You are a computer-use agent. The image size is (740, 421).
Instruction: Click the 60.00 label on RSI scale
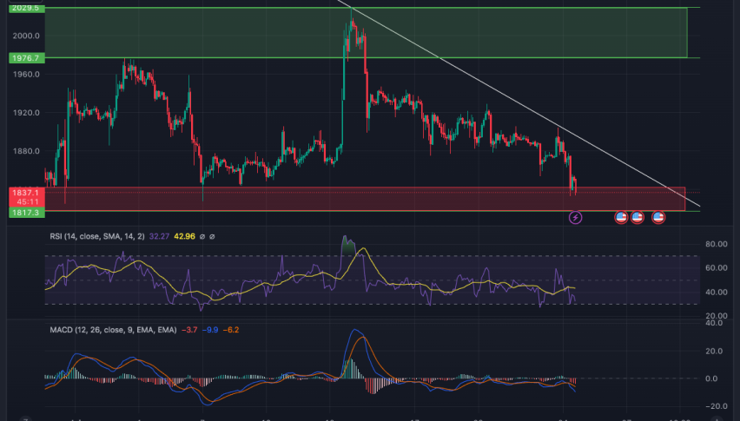tap(716, 267)
